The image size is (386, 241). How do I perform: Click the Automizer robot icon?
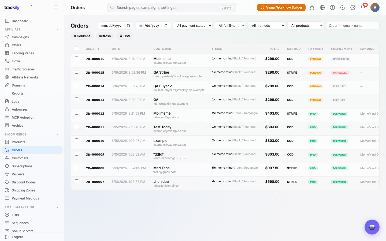point(7,109)
